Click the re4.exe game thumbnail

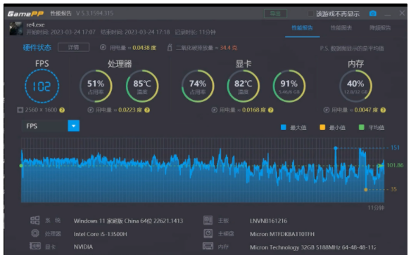pos(16,29)
